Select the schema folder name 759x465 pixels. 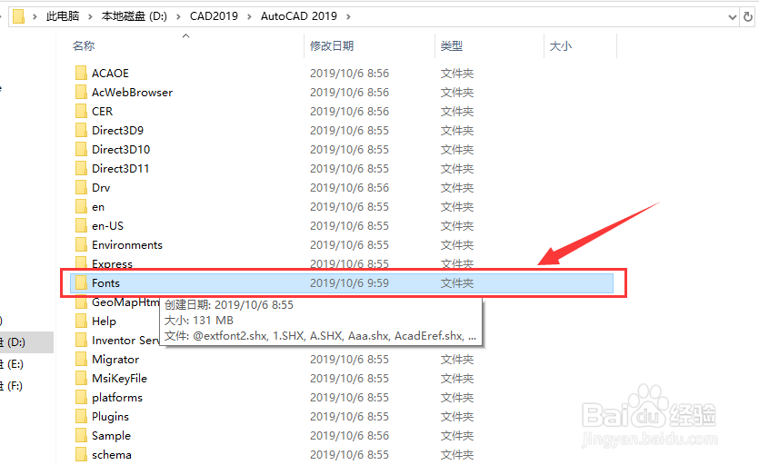[111, 454]
